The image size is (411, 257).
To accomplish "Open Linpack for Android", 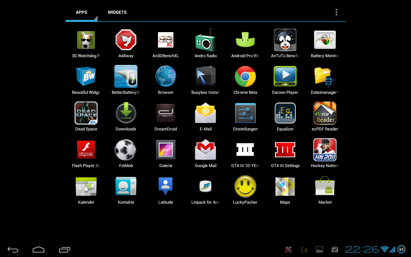I will (x=205, y=187).
